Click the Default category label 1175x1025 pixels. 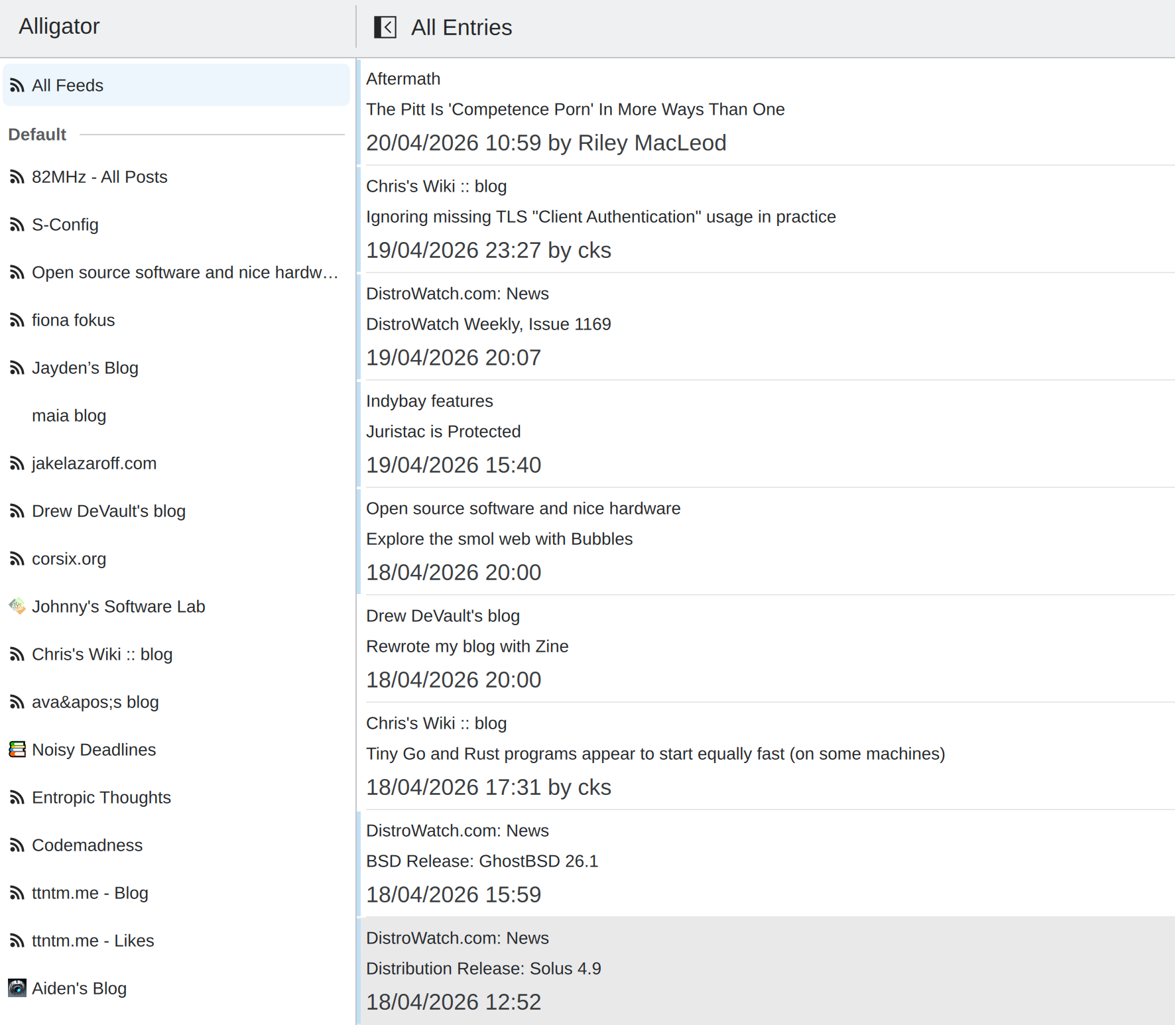(x=37, y=135)
